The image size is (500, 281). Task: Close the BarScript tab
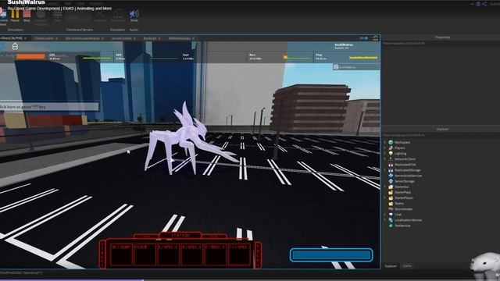pyautogui.click(x=159, y=38)
